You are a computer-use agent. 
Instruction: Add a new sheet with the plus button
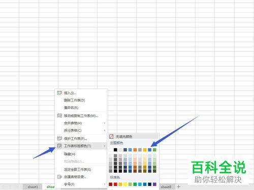pyautogui.click(x=178, y=186)
